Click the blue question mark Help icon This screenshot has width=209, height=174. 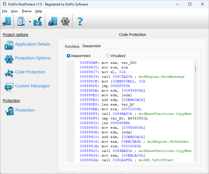point(80,21)
